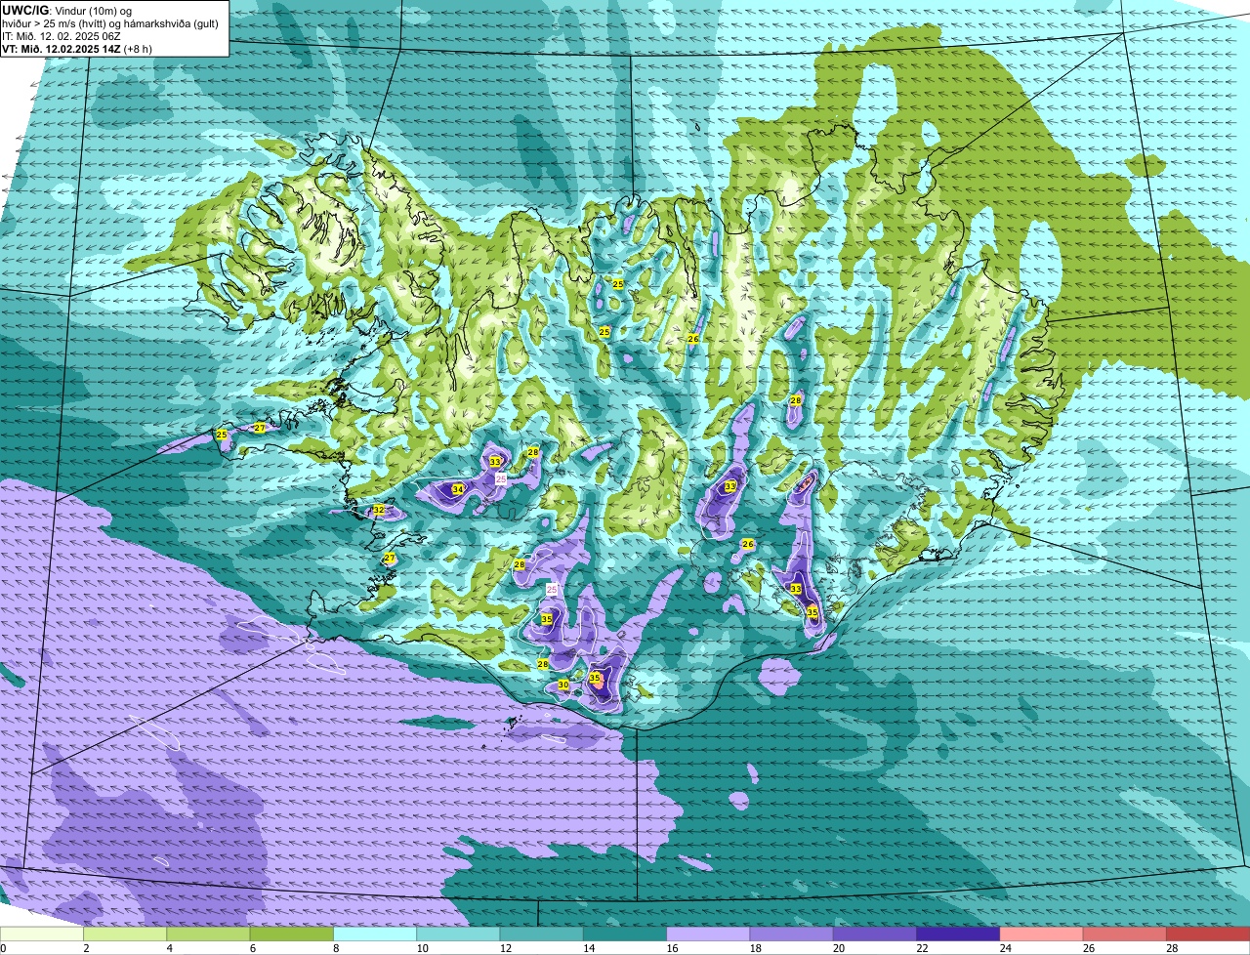Click the medium green 4–6 m/s legend swatch
The width and height of the screenshot is (1250, 955).
click(208, 934)
